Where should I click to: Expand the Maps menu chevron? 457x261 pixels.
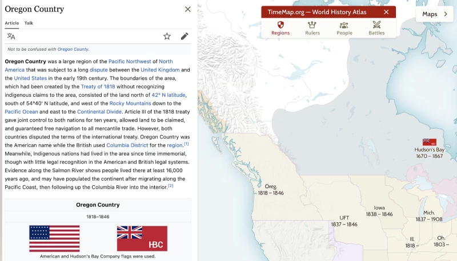(446, 14)
